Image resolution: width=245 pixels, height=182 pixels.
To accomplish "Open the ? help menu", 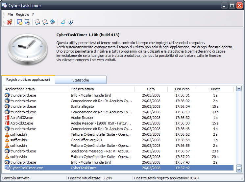I will pos(33,14).
